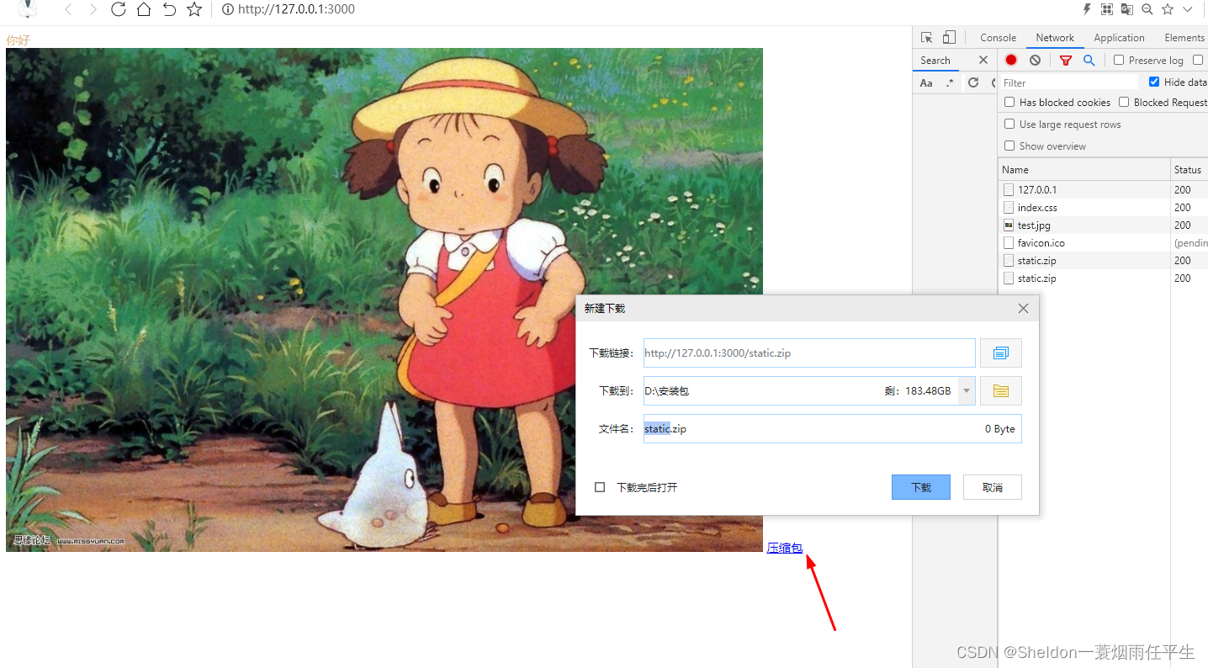The height and width of the screenshot is (668, 1208).
Task: Click the 文件名 static.zip field
Action: [833, 428]
